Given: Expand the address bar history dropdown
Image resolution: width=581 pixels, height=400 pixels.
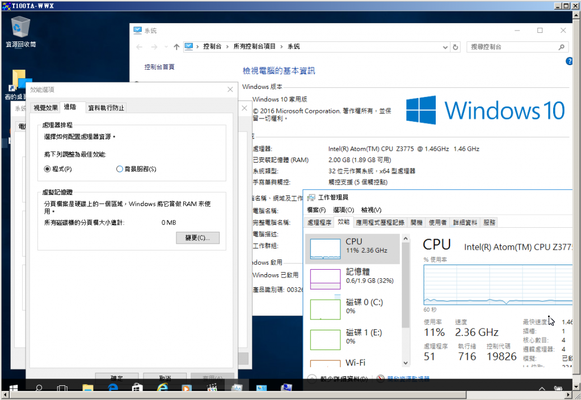Looking at the screenshot, I should 445,47.
